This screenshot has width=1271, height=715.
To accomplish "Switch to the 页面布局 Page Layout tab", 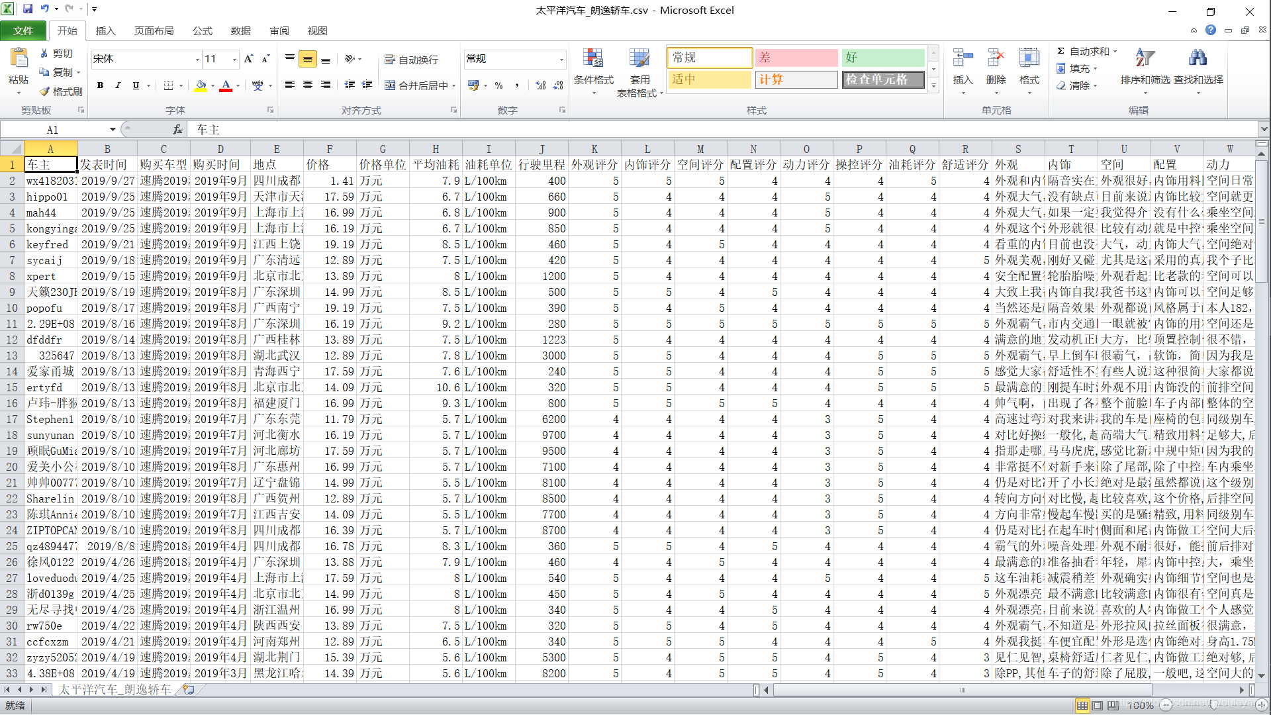I will coord(154,30).
